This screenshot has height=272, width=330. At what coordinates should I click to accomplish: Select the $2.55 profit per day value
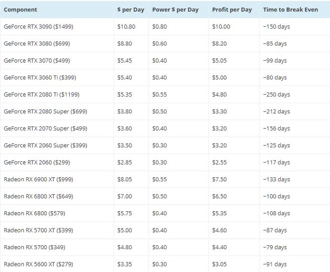click(220, 163)
